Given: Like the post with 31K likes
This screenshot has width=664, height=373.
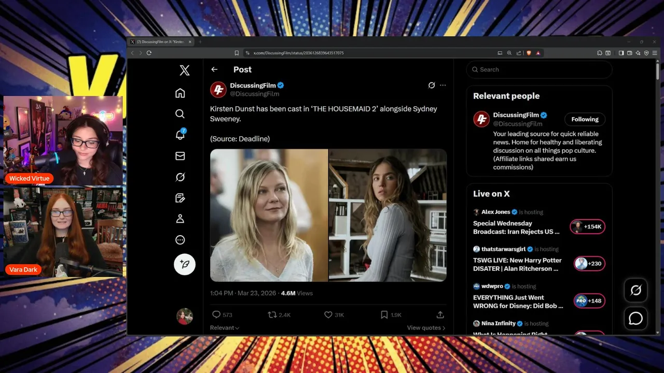Looking at the screenshot, I should pos(334,314).
